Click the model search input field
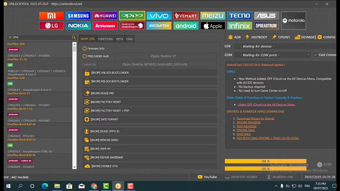This screenshot has width=340, height=191. point(42,37)
